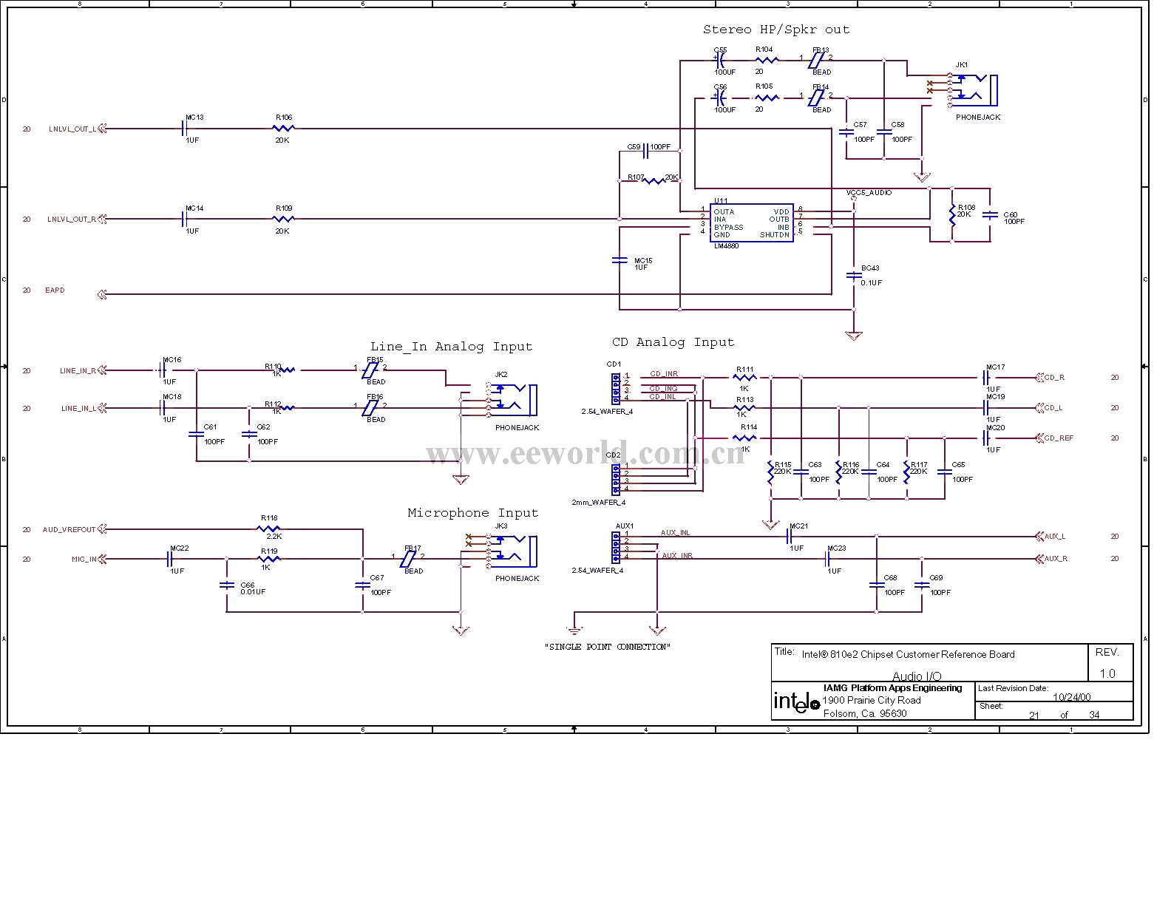Click capacitor MC23 1UF symbol

point(827,559)
